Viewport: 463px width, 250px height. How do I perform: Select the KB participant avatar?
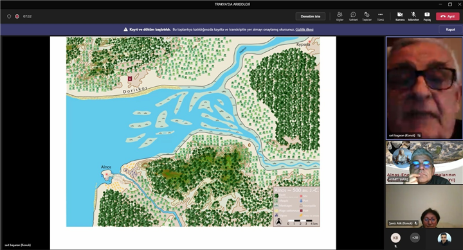point(395,238)
